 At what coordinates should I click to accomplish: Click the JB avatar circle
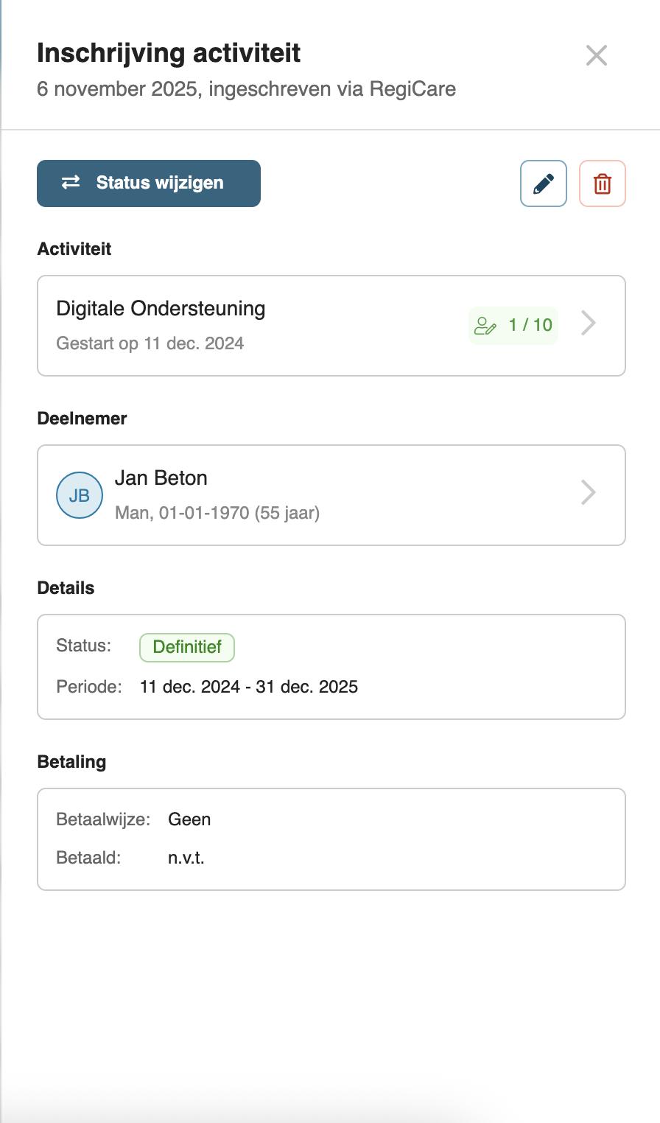pos(80,495)
